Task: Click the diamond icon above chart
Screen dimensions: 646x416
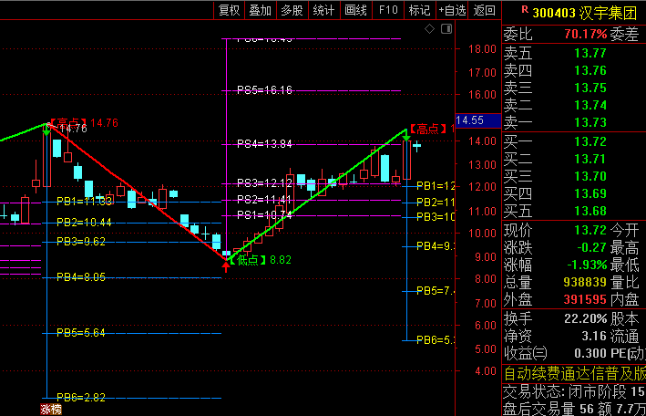Action: point(429,29)
